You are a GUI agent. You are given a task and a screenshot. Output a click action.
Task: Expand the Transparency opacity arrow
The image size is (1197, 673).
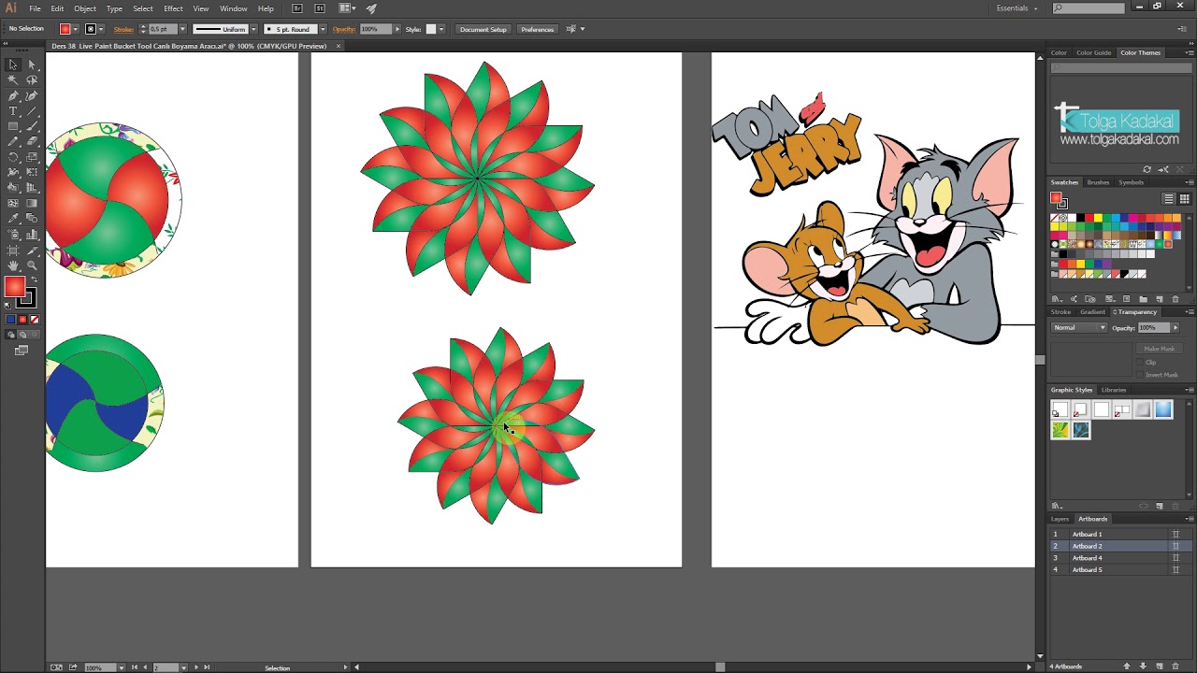tap(1175, 327)
